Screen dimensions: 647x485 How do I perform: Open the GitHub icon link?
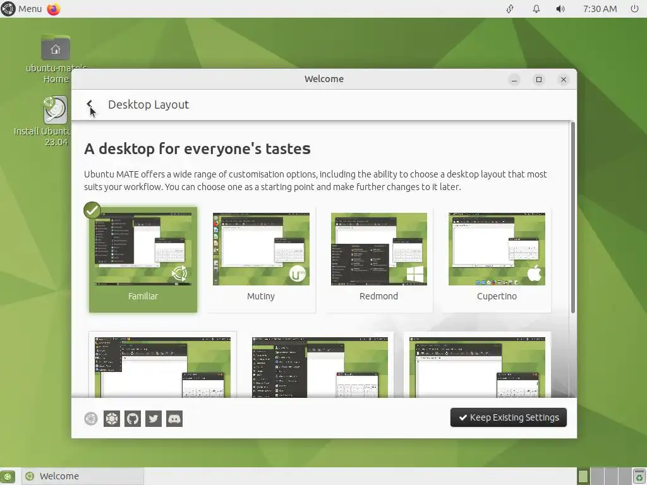(x=133, y=419)
